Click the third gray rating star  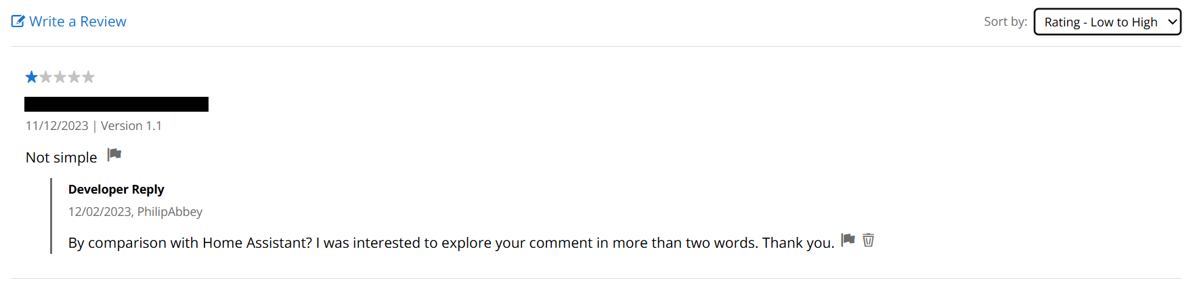(60, 77)
